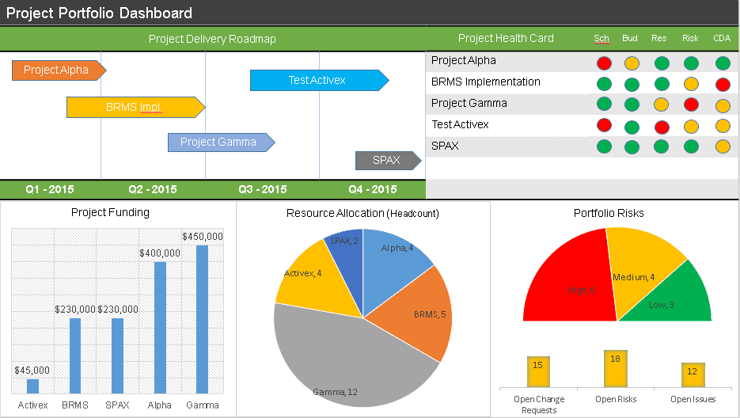Image resolution: width=740 pixels, height=418 pixels.
Task: Click the Q1 - 2015 quarter label
Action: point(49,189)
